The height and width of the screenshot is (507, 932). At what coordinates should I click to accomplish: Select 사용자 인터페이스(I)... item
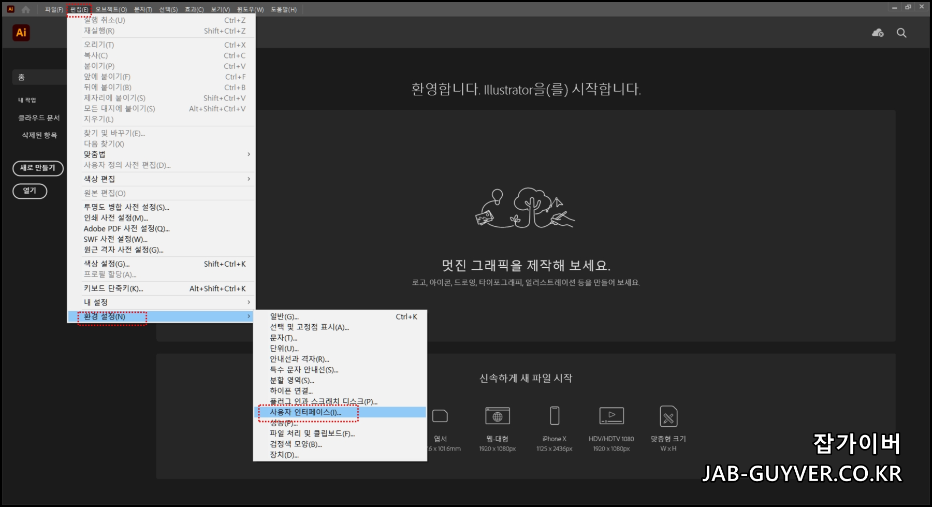coord(340,412)
